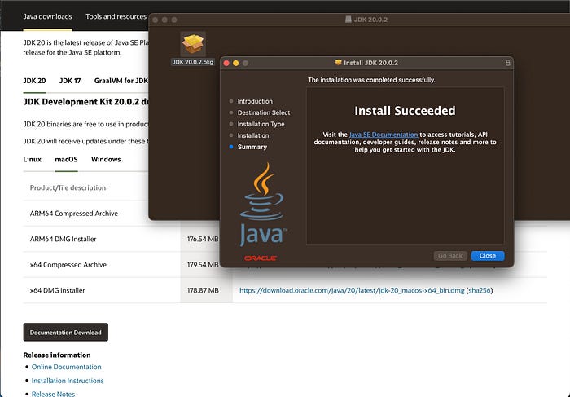570x397 pixels.
Task: Select the Summary step
Action: click(252, 147)
